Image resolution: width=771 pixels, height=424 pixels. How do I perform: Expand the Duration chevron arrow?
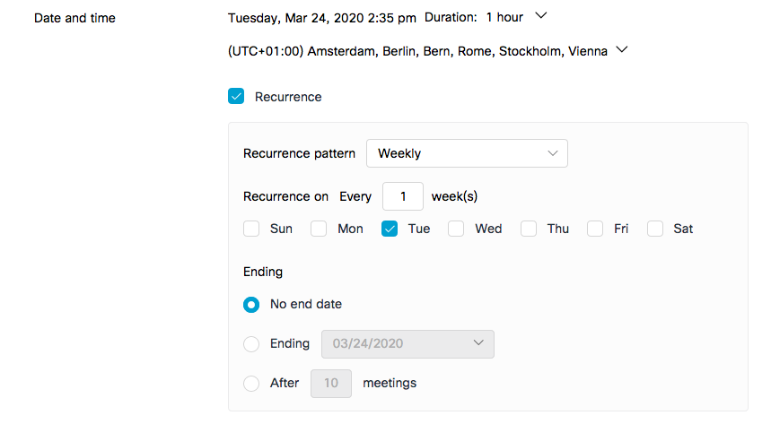click(540, 16)
